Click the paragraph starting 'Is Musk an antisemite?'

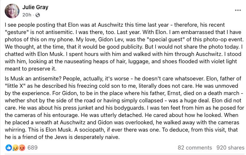point(124,108)
